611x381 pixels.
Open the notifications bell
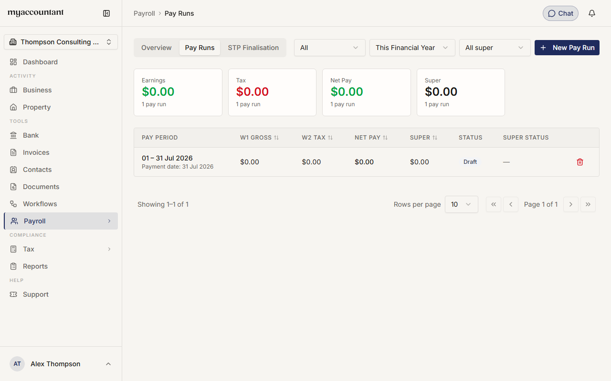pos(592,13)
